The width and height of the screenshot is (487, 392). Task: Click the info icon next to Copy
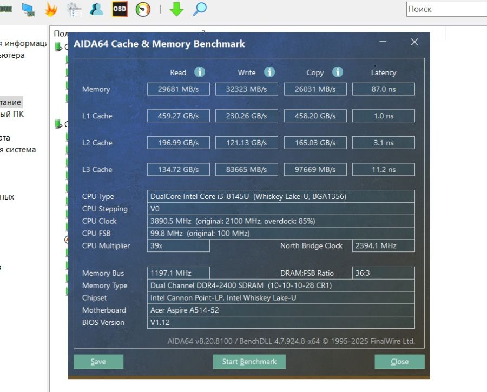coord(338,72)
